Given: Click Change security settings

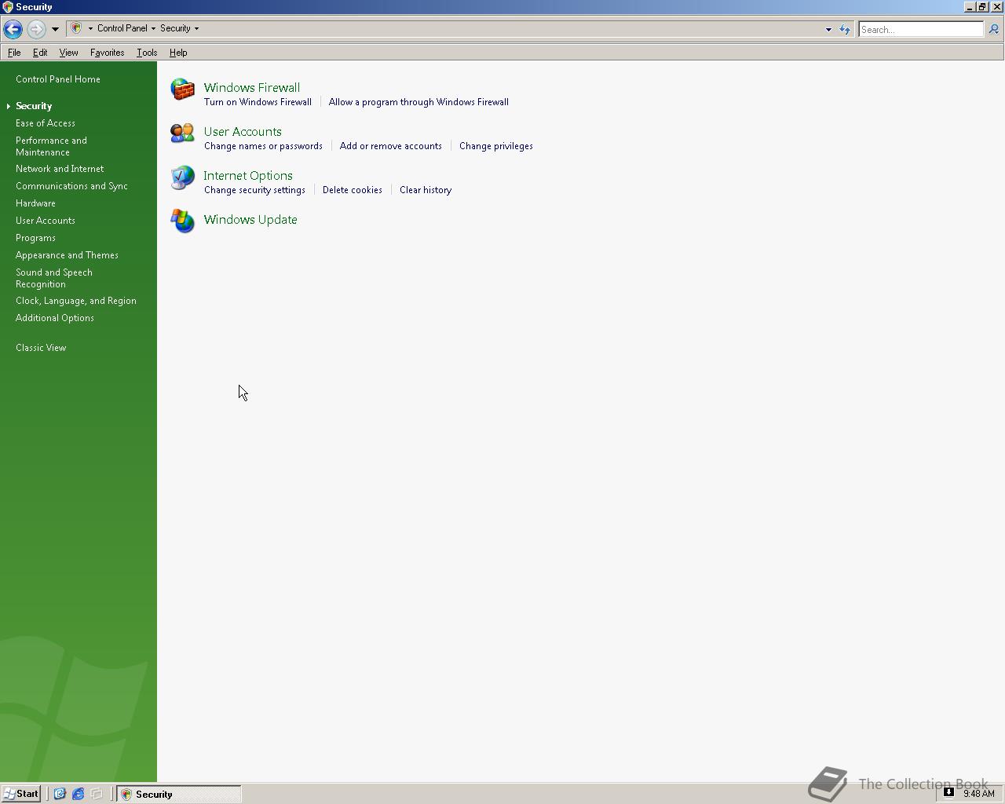Looking at the screenshot, I should [254, 190].
